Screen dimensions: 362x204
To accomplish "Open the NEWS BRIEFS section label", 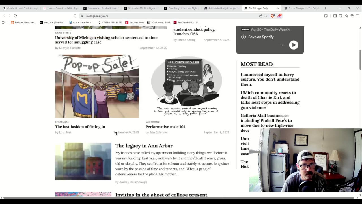I will coord(63,33).
